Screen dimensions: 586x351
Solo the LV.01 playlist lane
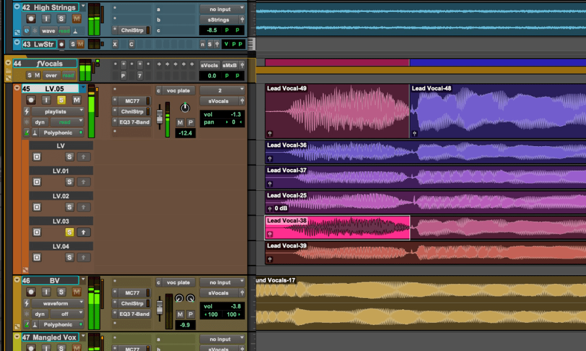pos(69,182)
